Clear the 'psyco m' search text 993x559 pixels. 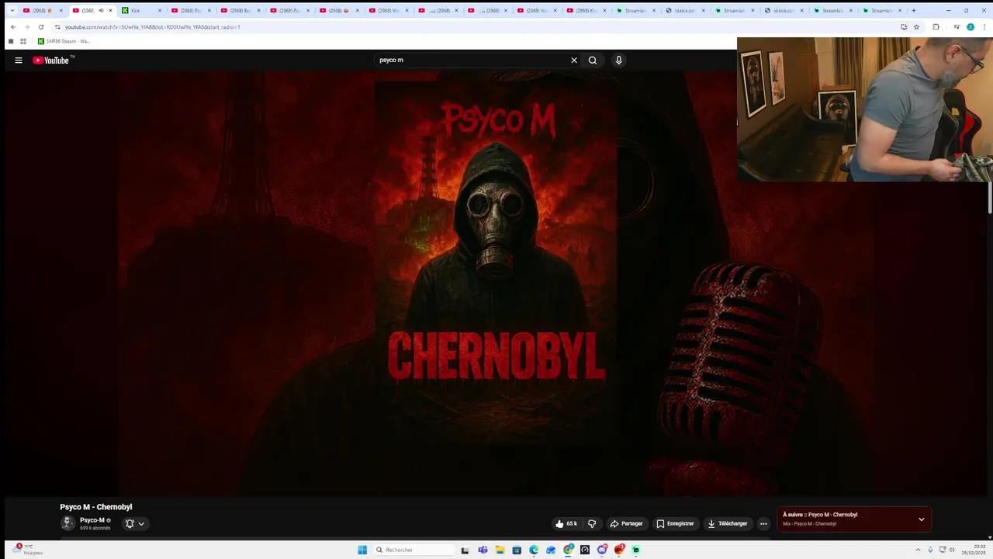click(x=574, y=60)
